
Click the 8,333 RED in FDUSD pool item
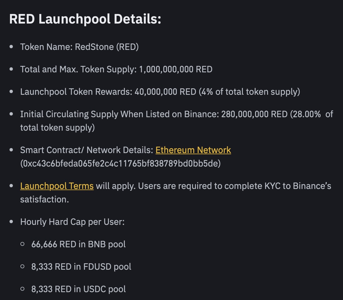(81, 267)
